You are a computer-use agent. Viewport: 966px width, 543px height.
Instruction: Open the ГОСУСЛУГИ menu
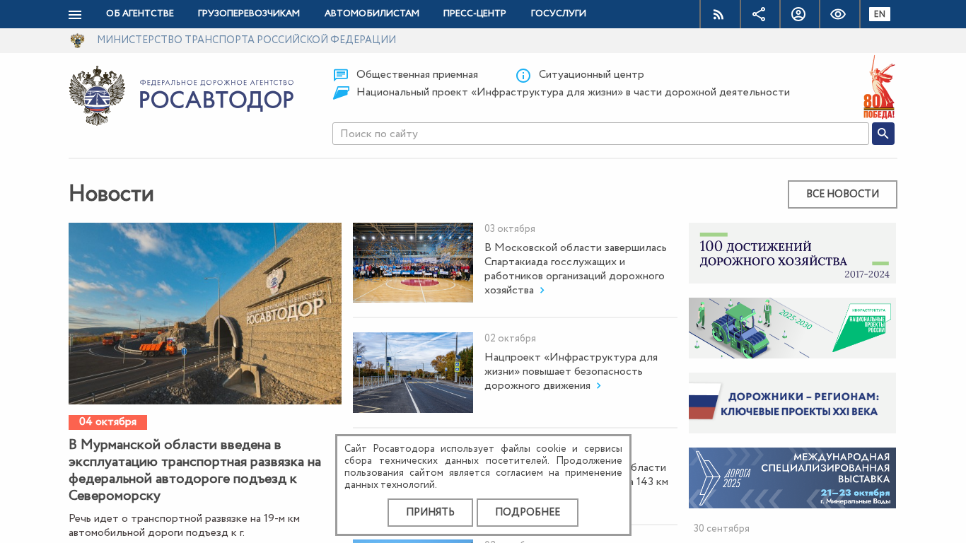tap(559, 14)
